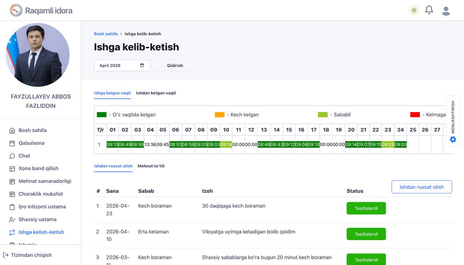
Task: Click the orange Kech kelgan legend swatch
Action: click(220, 115)
